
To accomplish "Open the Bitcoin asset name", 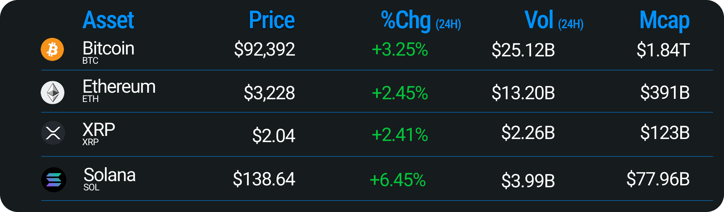I will [108, 49].
